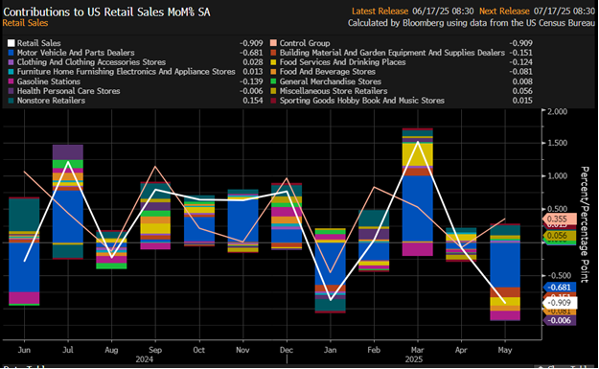Image resolution: width=599 pixels, height=369 pixels.
Task: Click the May axis label
Action: [x=505, y=350]
